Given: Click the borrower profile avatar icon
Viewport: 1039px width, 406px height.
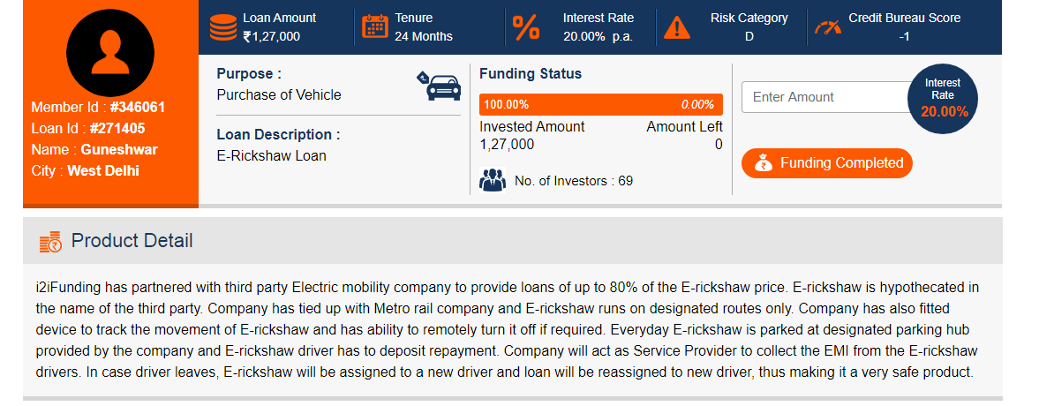Looking at the screenshot, I should click(110, 53).
